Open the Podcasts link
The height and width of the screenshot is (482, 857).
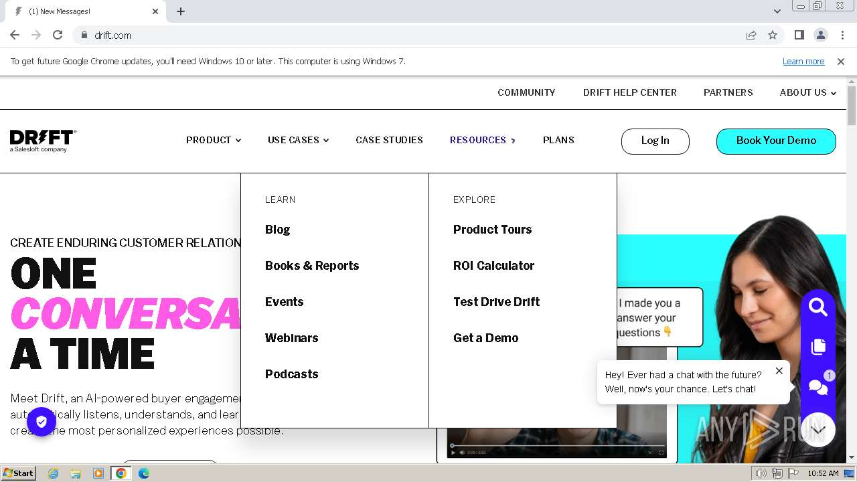coord(292,374)
